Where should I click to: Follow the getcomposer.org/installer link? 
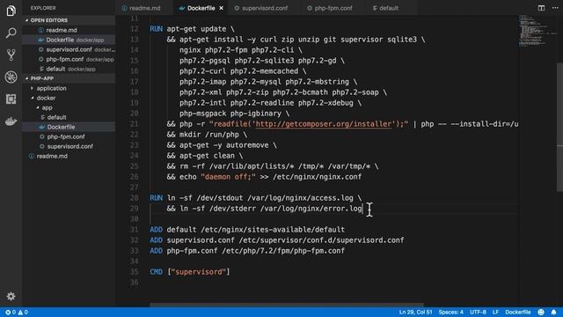[324, 124]
